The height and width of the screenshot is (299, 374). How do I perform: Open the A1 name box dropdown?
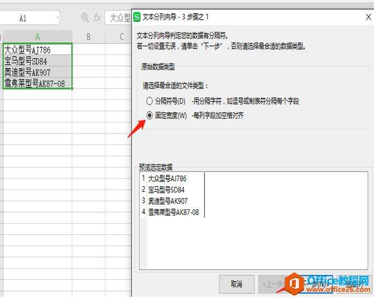click(57, 18)
